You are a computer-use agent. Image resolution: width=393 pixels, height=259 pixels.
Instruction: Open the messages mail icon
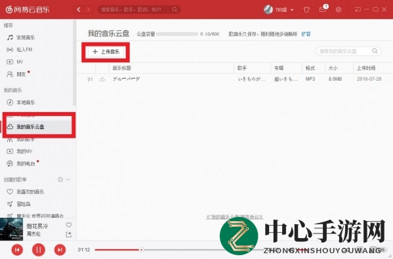click(322, 10)
